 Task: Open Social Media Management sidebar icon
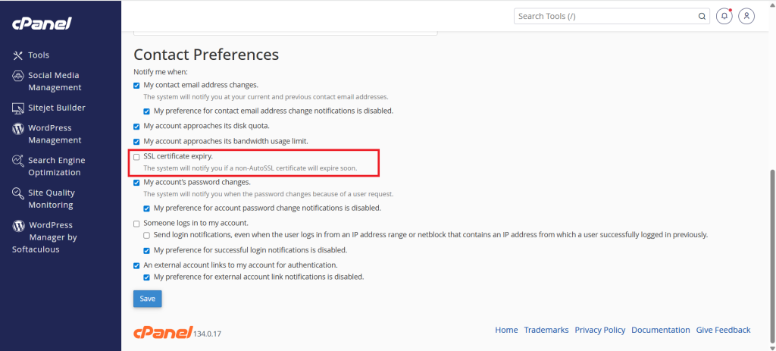(x=18, y=76)
